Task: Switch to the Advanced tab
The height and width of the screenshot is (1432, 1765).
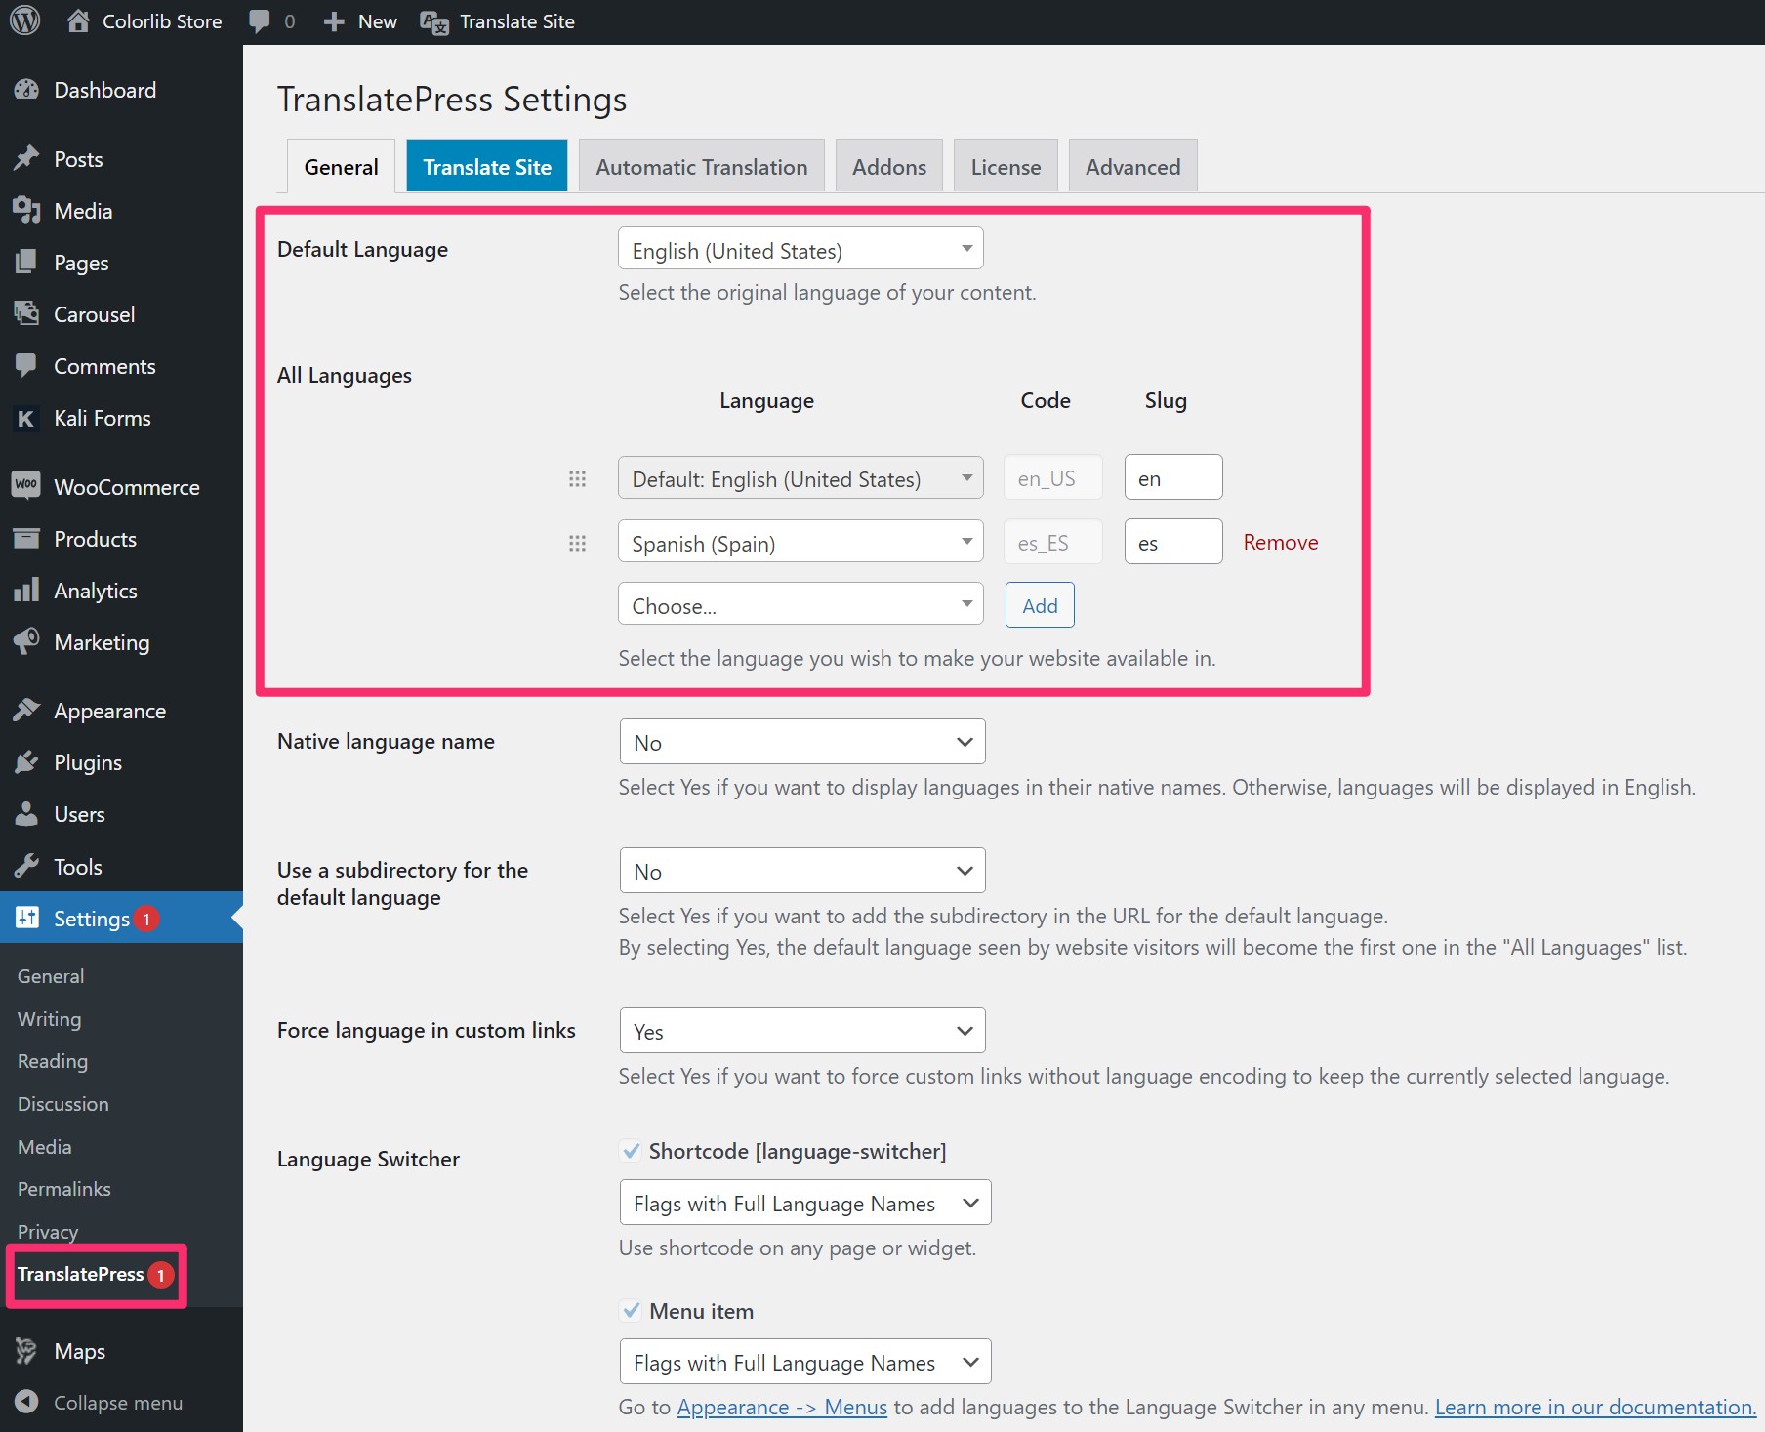Action: point(1132,166)
